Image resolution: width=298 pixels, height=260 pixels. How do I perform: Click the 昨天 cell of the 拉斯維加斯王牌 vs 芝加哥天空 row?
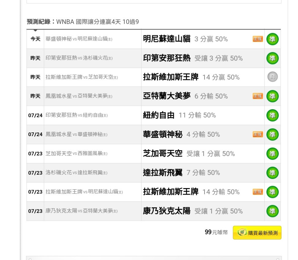pyautogui.click(x=35, y=77)
